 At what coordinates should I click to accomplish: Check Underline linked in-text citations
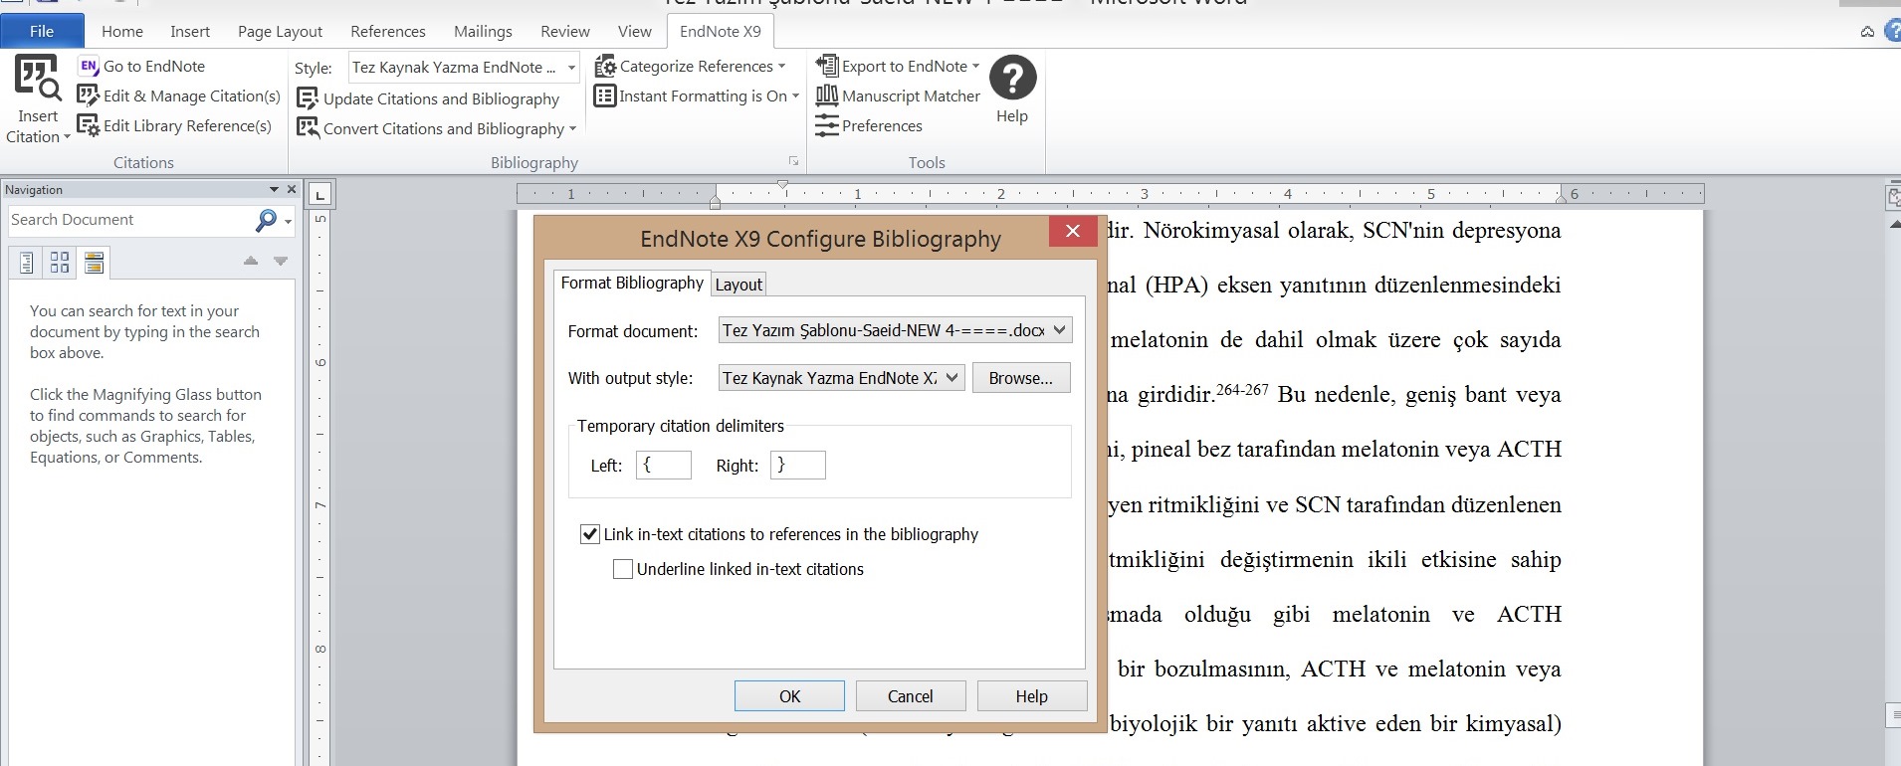coord(623,569)
